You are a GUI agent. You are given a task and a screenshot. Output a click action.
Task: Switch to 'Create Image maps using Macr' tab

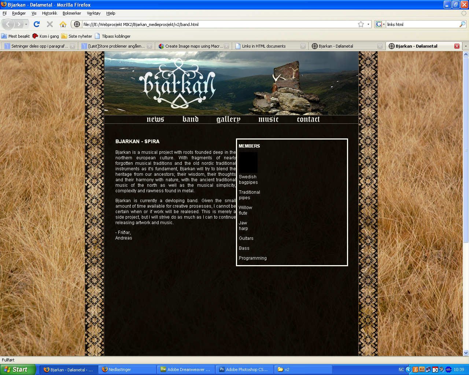point(193,46)
